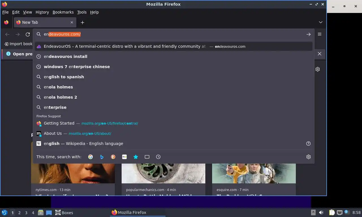Search open tabs with the tabs icon
The image size is (362, 217).
(x=147, y=157)
